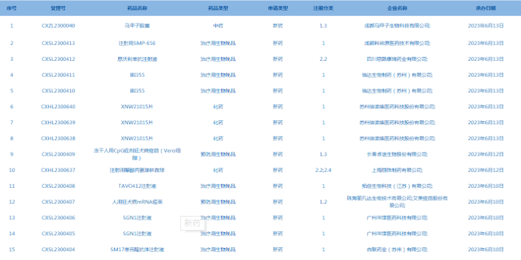This screenshot has height=260, width=521.
Task: Click the 新药 tooltip popup
Action: coord(192,223)
